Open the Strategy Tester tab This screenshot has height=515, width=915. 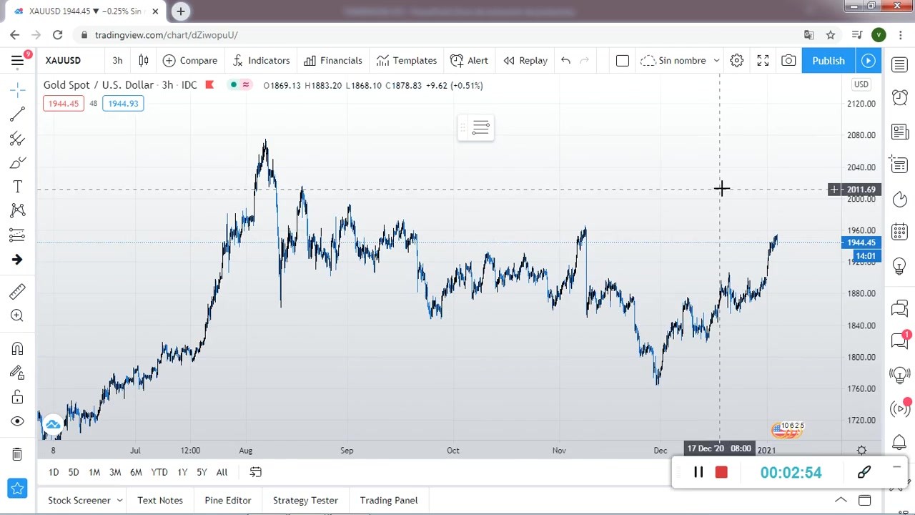pos(305,501)
